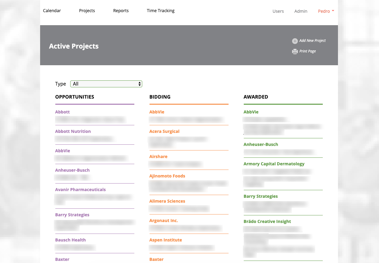Viewport: 379px width, 263px height.
Task: Open Abbott under Opportunities
Action: click(62, 112)
